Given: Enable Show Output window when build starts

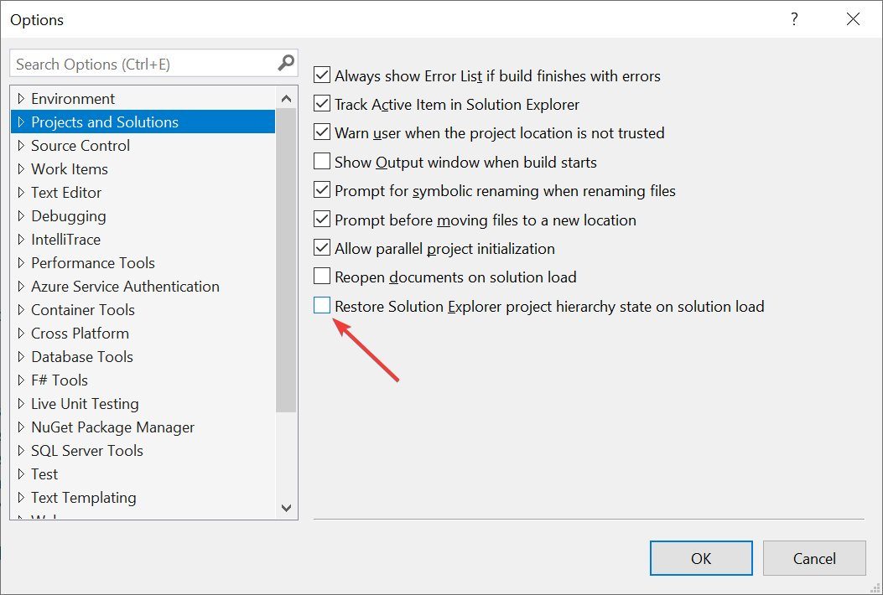Looking at the screenshot, I should click(322, 161).
